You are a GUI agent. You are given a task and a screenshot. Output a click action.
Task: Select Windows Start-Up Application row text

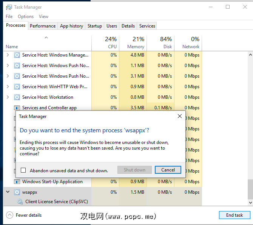52,182
